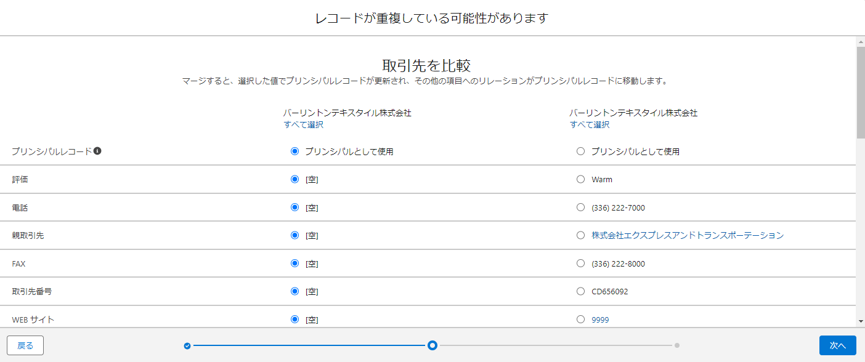This screenshot has width=865, height=362.
Task: Click the info icon beside プリンシパルレコード
Action: tap(97, 151)
